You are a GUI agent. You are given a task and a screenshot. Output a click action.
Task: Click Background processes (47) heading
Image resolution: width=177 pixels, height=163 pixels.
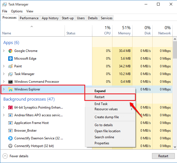(x=29, y=99)
